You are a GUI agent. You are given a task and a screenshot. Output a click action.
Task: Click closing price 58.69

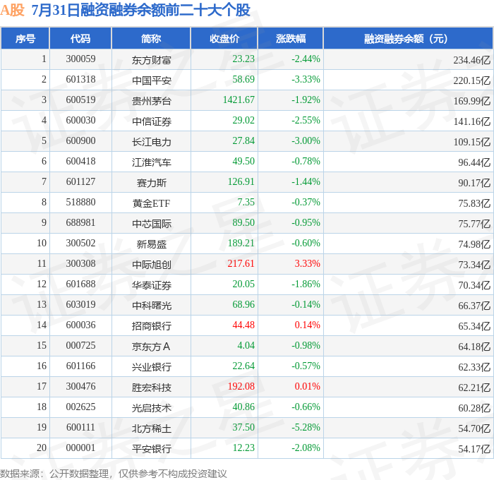(x=243, y=80)
